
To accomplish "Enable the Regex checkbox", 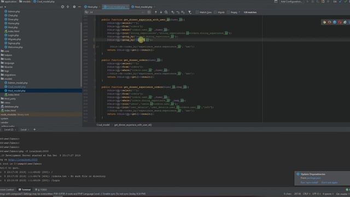I will pos(229,12).
